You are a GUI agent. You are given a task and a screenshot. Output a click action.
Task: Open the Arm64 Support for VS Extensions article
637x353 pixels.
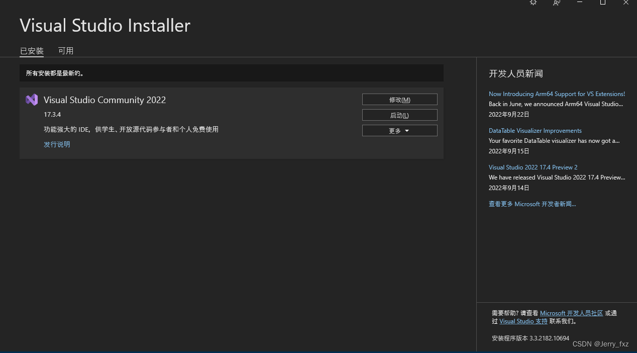click(x=557, y=94)
